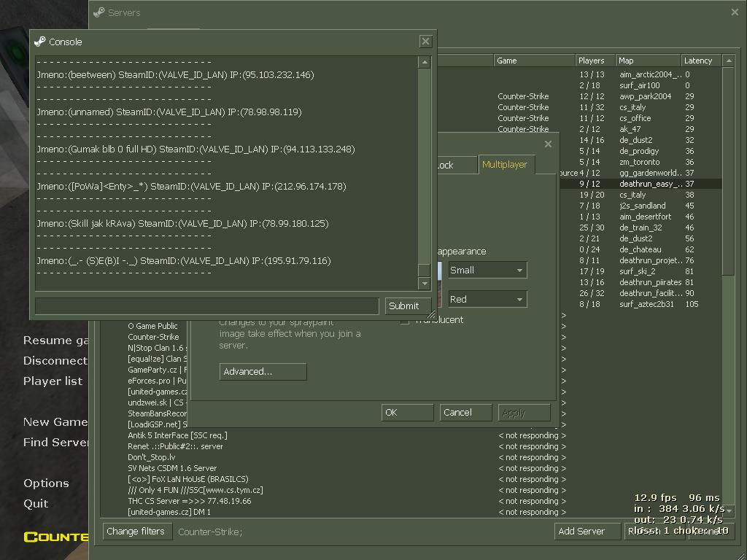This screenshot has width=747, height=560.
Task: Select the de_train_32 server row
Action: coord(640,227)
